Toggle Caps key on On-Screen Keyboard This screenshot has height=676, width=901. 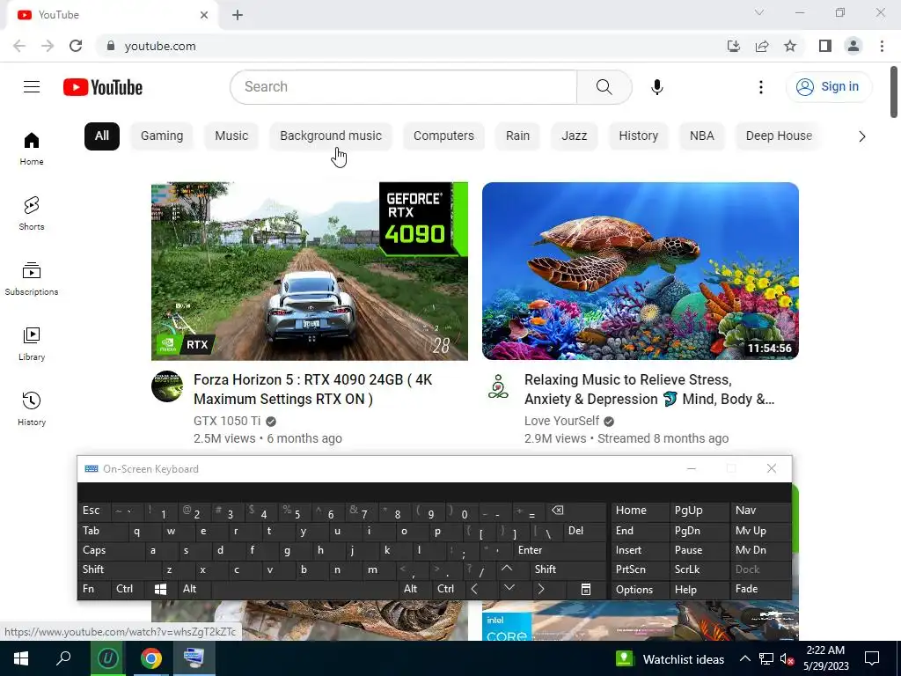[112, 550]
